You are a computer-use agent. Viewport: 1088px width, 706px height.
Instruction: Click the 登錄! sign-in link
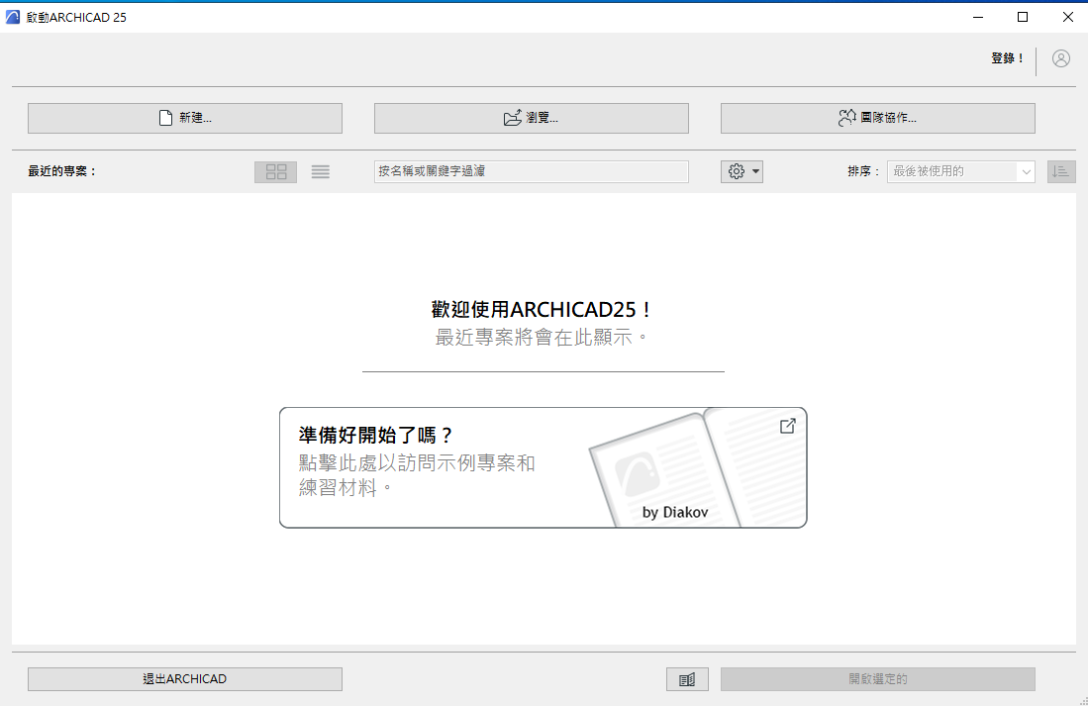1007,58
